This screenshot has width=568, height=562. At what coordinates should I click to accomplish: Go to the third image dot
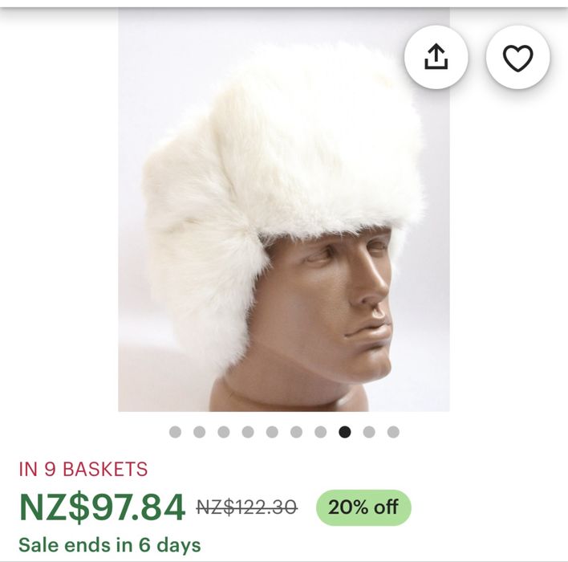(224, 432)
